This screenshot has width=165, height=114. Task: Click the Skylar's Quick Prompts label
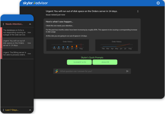(x=92, y=58)
